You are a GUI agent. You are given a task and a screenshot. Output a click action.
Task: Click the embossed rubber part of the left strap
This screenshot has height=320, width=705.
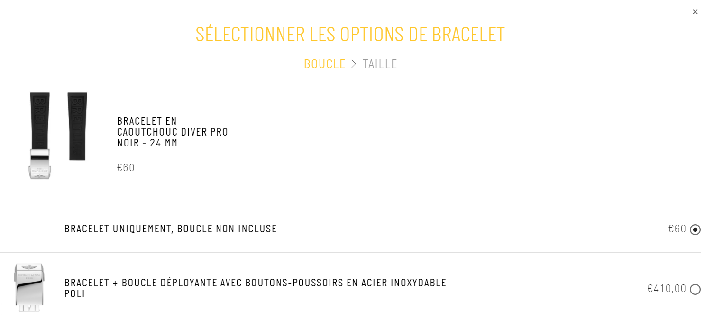click(x=40, y=121)
